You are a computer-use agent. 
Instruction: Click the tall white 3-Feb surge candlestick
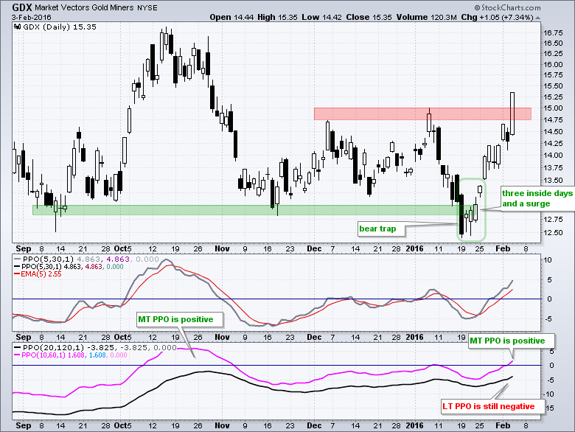pyautogui.click(x=512, y=114)
